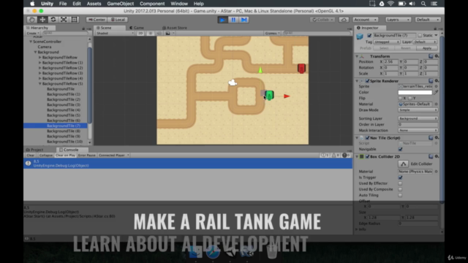Expand BackgroundTileRow (2) in hierarchy
This screenshot has width=468, height=263.
click(x=40, y=68)
